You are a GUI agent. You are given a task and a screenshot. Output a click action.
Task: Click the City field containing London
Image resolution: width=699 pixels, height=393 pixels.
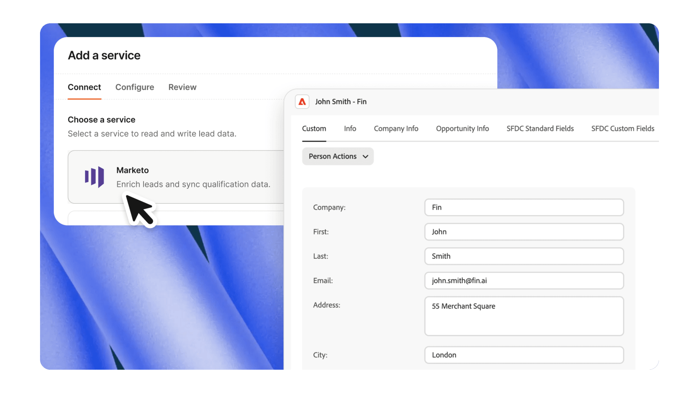click(524, 355)
